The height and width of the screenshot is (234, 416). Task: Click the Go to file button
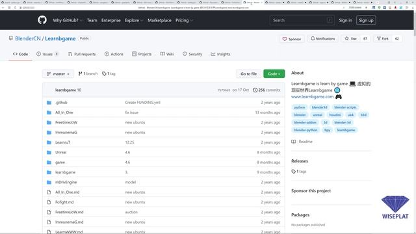pos(248,73)
